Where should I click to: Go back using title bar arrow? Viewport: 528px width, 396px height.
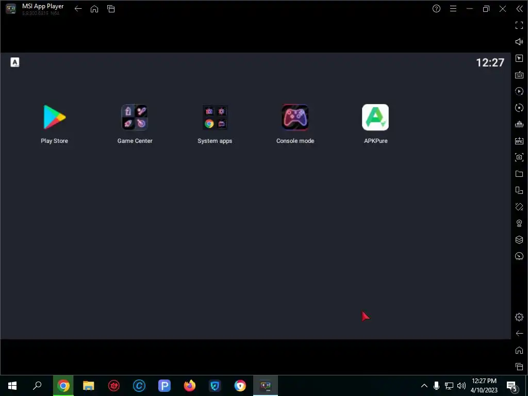(78, 9)
